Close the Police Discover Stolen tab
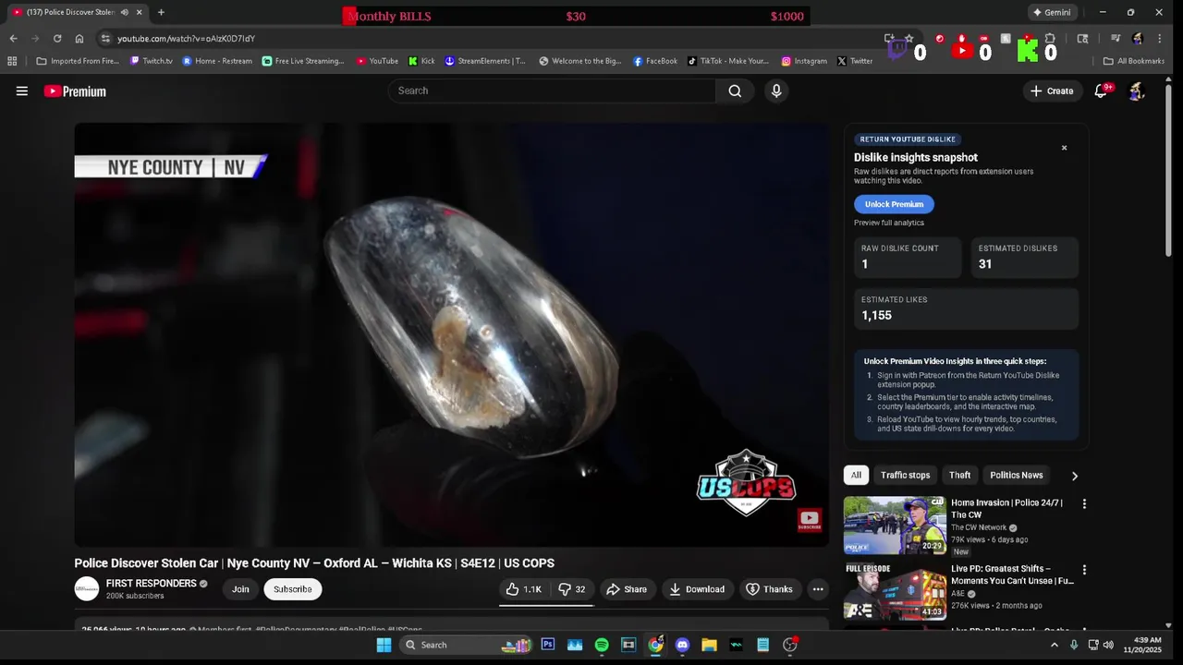The width and height of the screenshot is (1183, 665). 140,12
